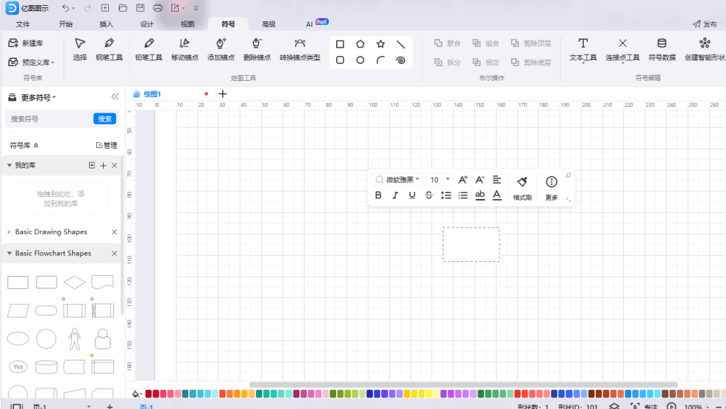The width and height of the screenshot is (726, 409).
Task: Pin the floating text toolbar
Action: (568, 175)
